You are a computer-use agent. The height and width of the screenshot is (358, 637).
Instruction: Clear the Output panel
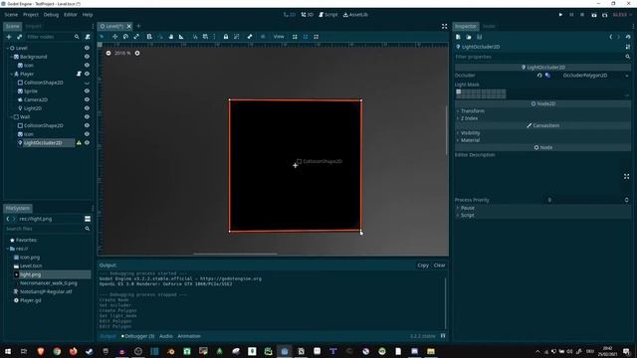(x=440, y=266)
